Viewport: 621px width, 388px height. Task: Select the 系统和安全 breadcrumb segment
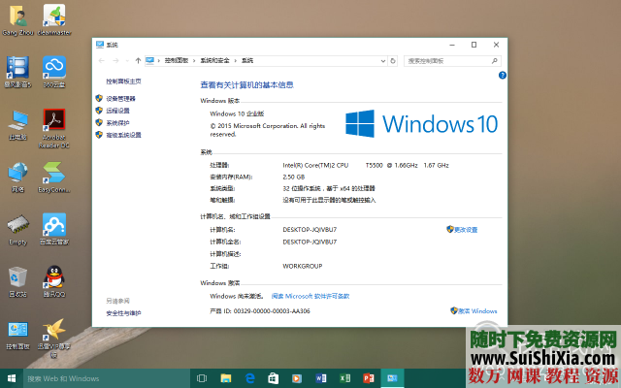[214, 60]
